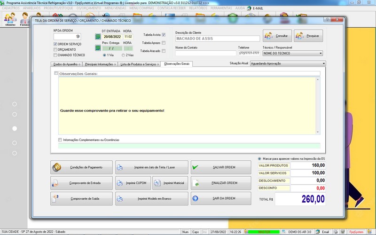Open the calendar icon beside DT ENTRADA

click(98, 37)
